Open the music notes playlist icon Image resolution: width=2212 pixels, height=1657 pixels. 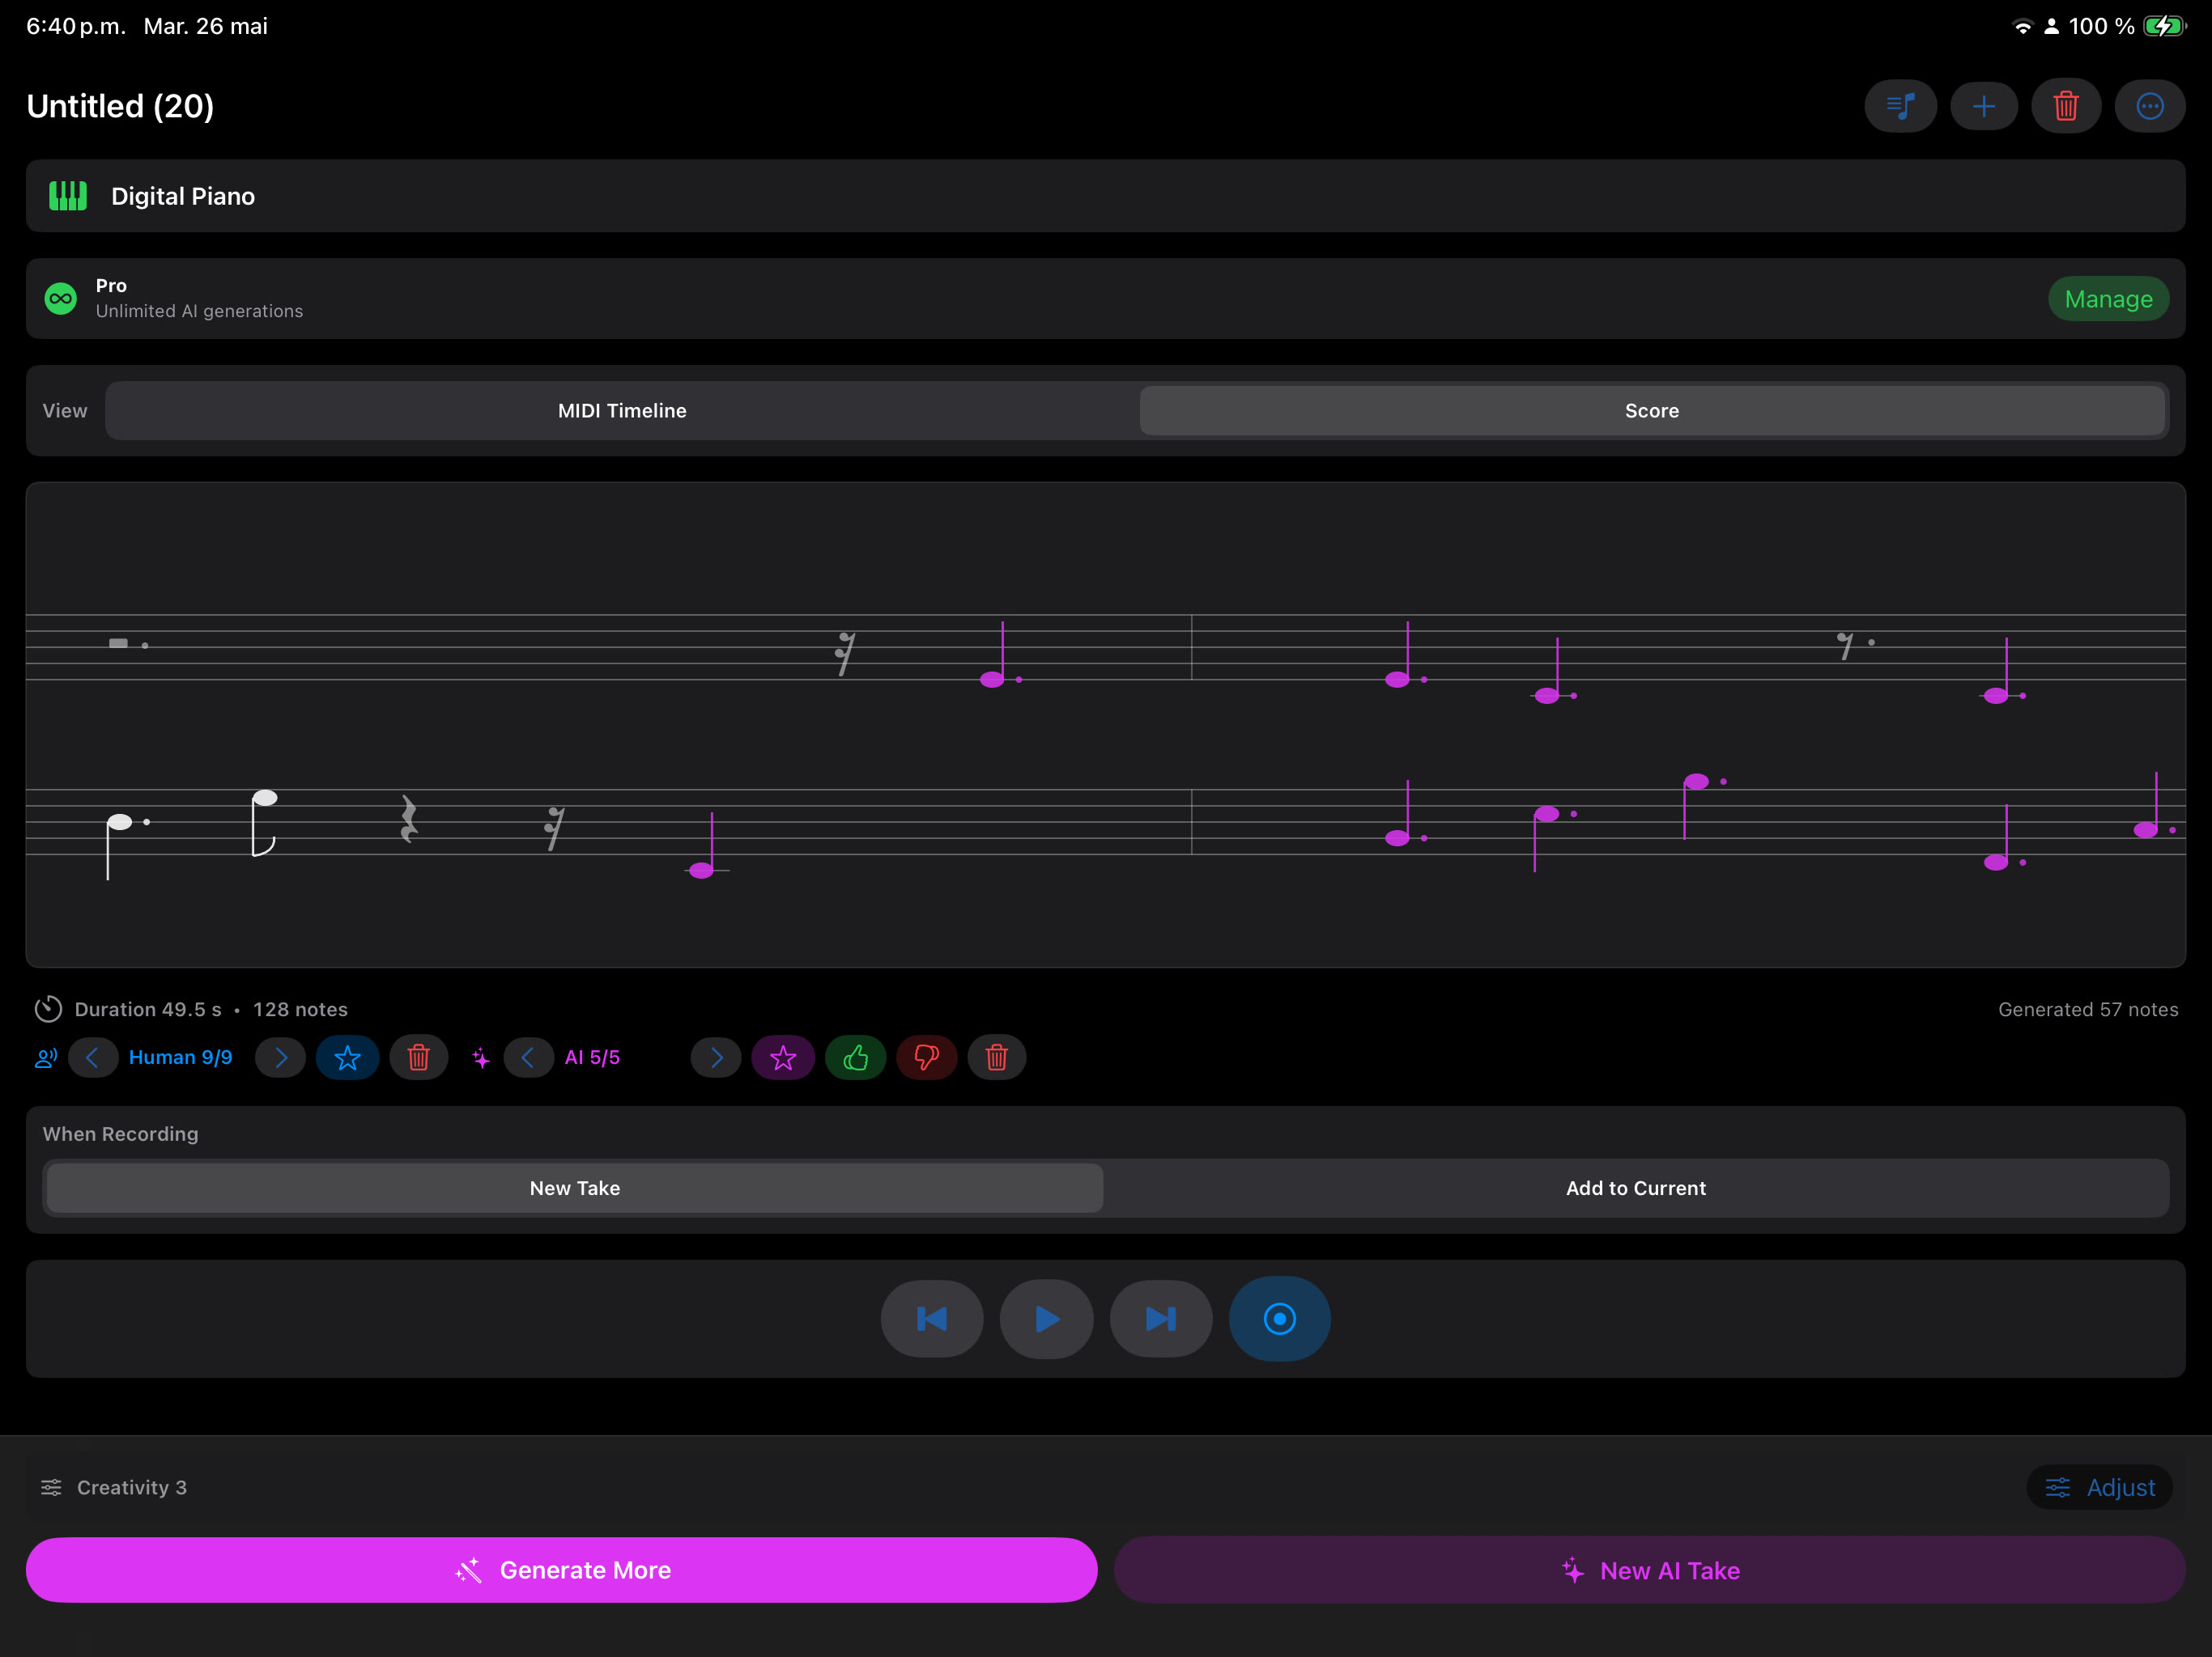tap(1900, 106)
